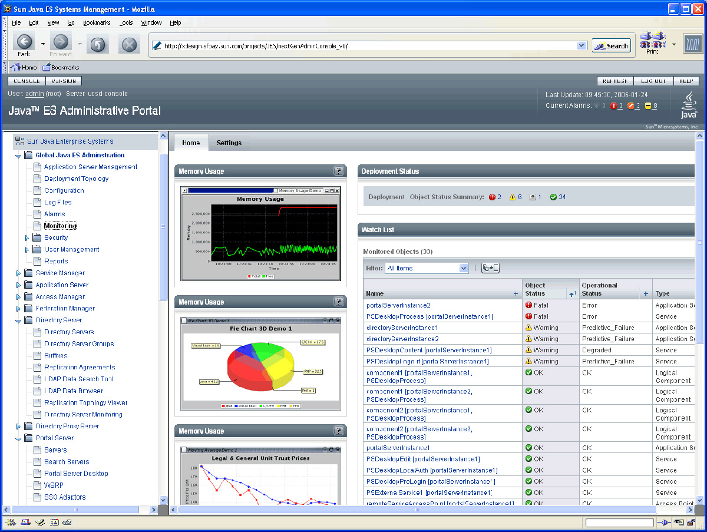Open the directoryServerInstance1 link
The image size is (707, 532).
[402, 328]
